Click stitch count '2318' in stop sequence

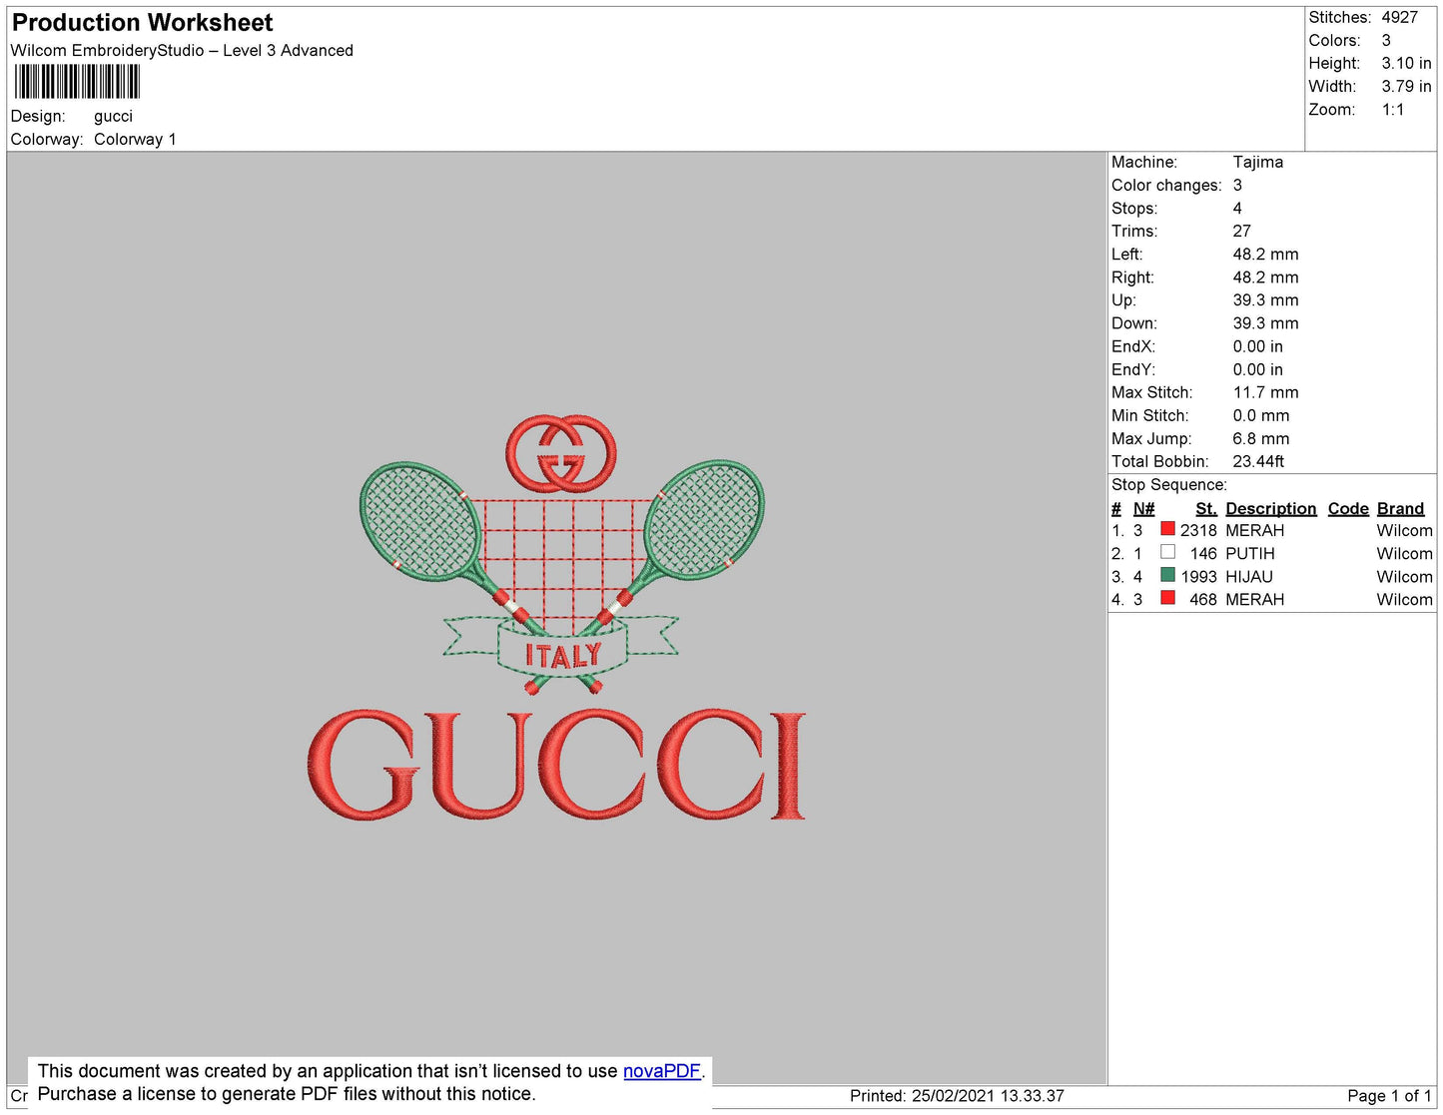pyautogui.click(x=1198, y=530)
